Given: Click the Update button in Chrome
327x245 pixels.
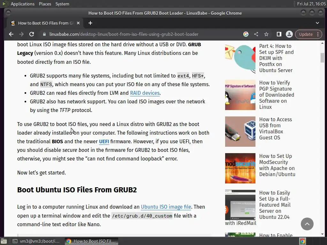Looking at the screenshot, I should point(306,34).
